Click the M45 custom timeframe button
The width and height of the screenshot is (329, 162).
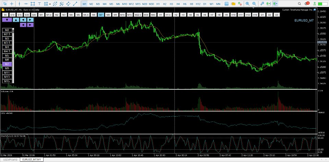pos(154,15)
